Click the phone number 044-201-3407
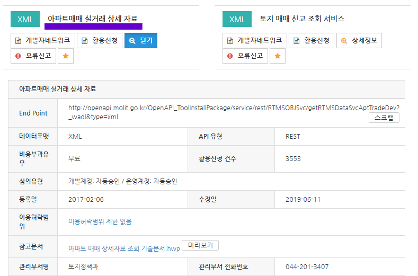The width and height of the screenshot is (418, 276). 307,266
